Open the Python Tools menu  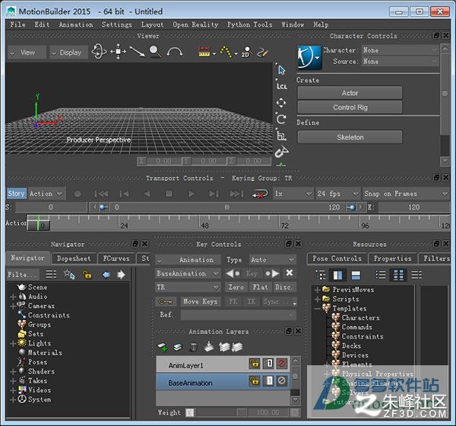(x=250, y=25)
